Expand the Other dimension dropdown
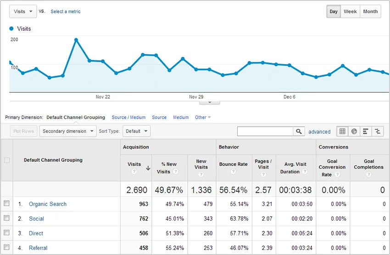390x255 pixels. point(203,117)
